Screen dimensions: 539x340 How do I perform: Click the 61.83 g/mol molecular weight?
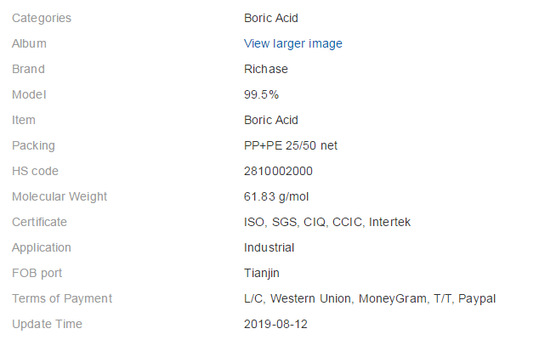276,196
